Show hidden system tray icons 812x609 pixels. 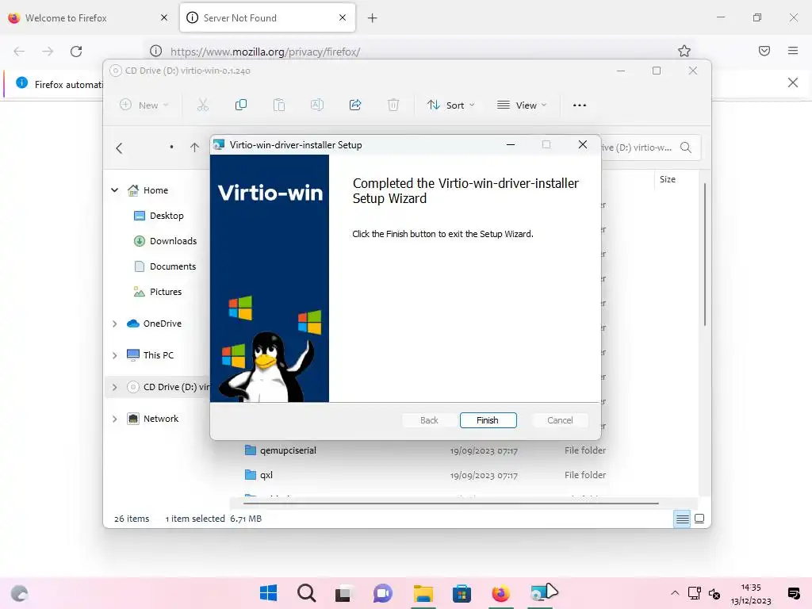click(675, 593)
